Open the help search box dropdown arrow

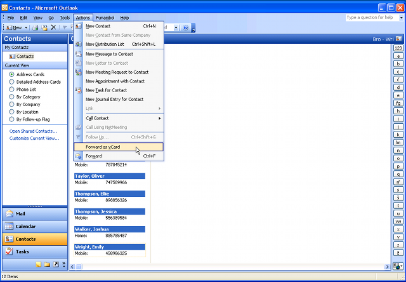[402, 18]
